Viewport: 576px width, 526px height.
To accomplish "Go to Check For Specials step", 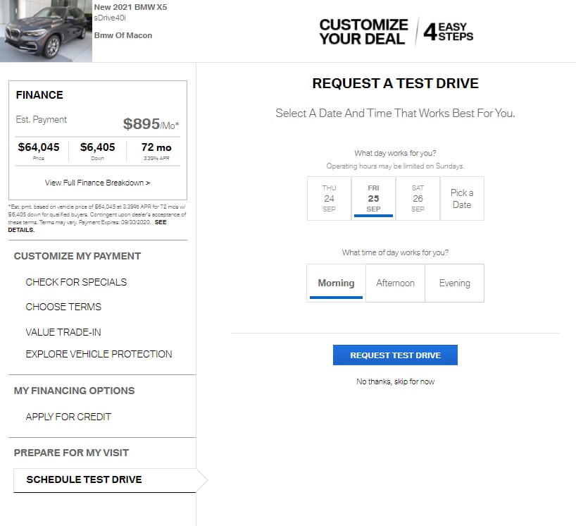I will tap(76, 282).
